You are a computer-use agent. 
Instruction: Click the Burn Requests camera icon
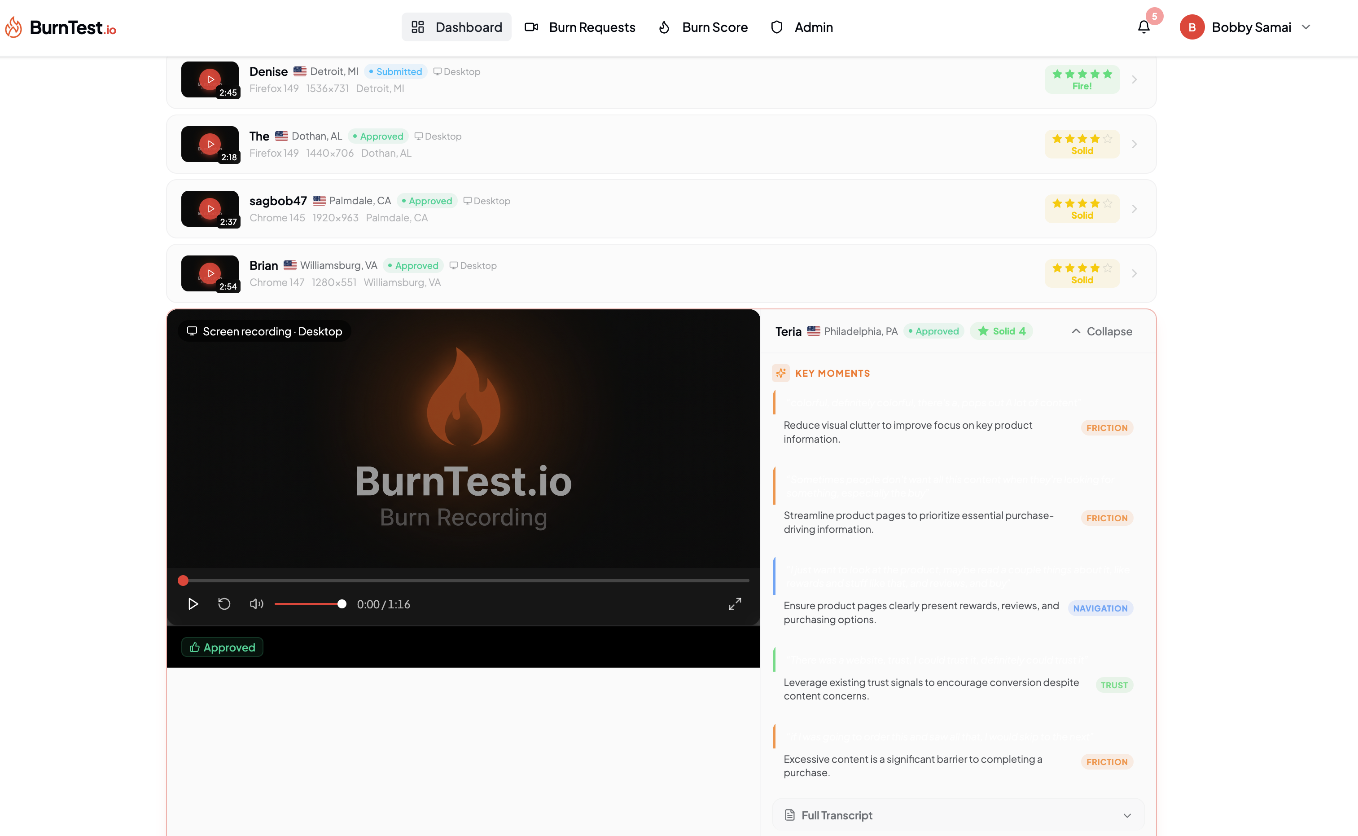point(531,26)
